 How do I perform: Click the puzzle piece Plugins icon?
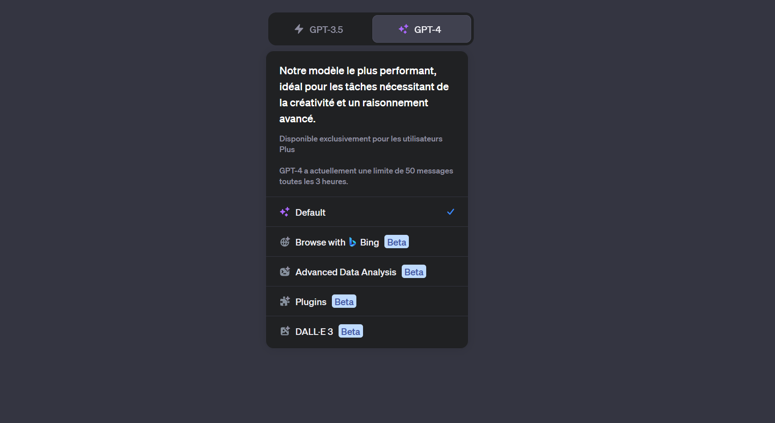coord(285,302)
